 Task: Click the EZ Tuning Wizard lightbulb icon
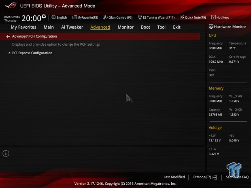[140, 17]
